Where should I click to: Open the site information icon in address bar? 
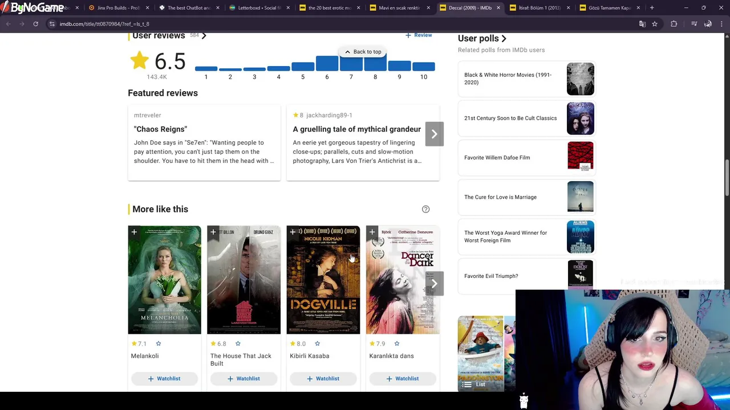(51, 24)
